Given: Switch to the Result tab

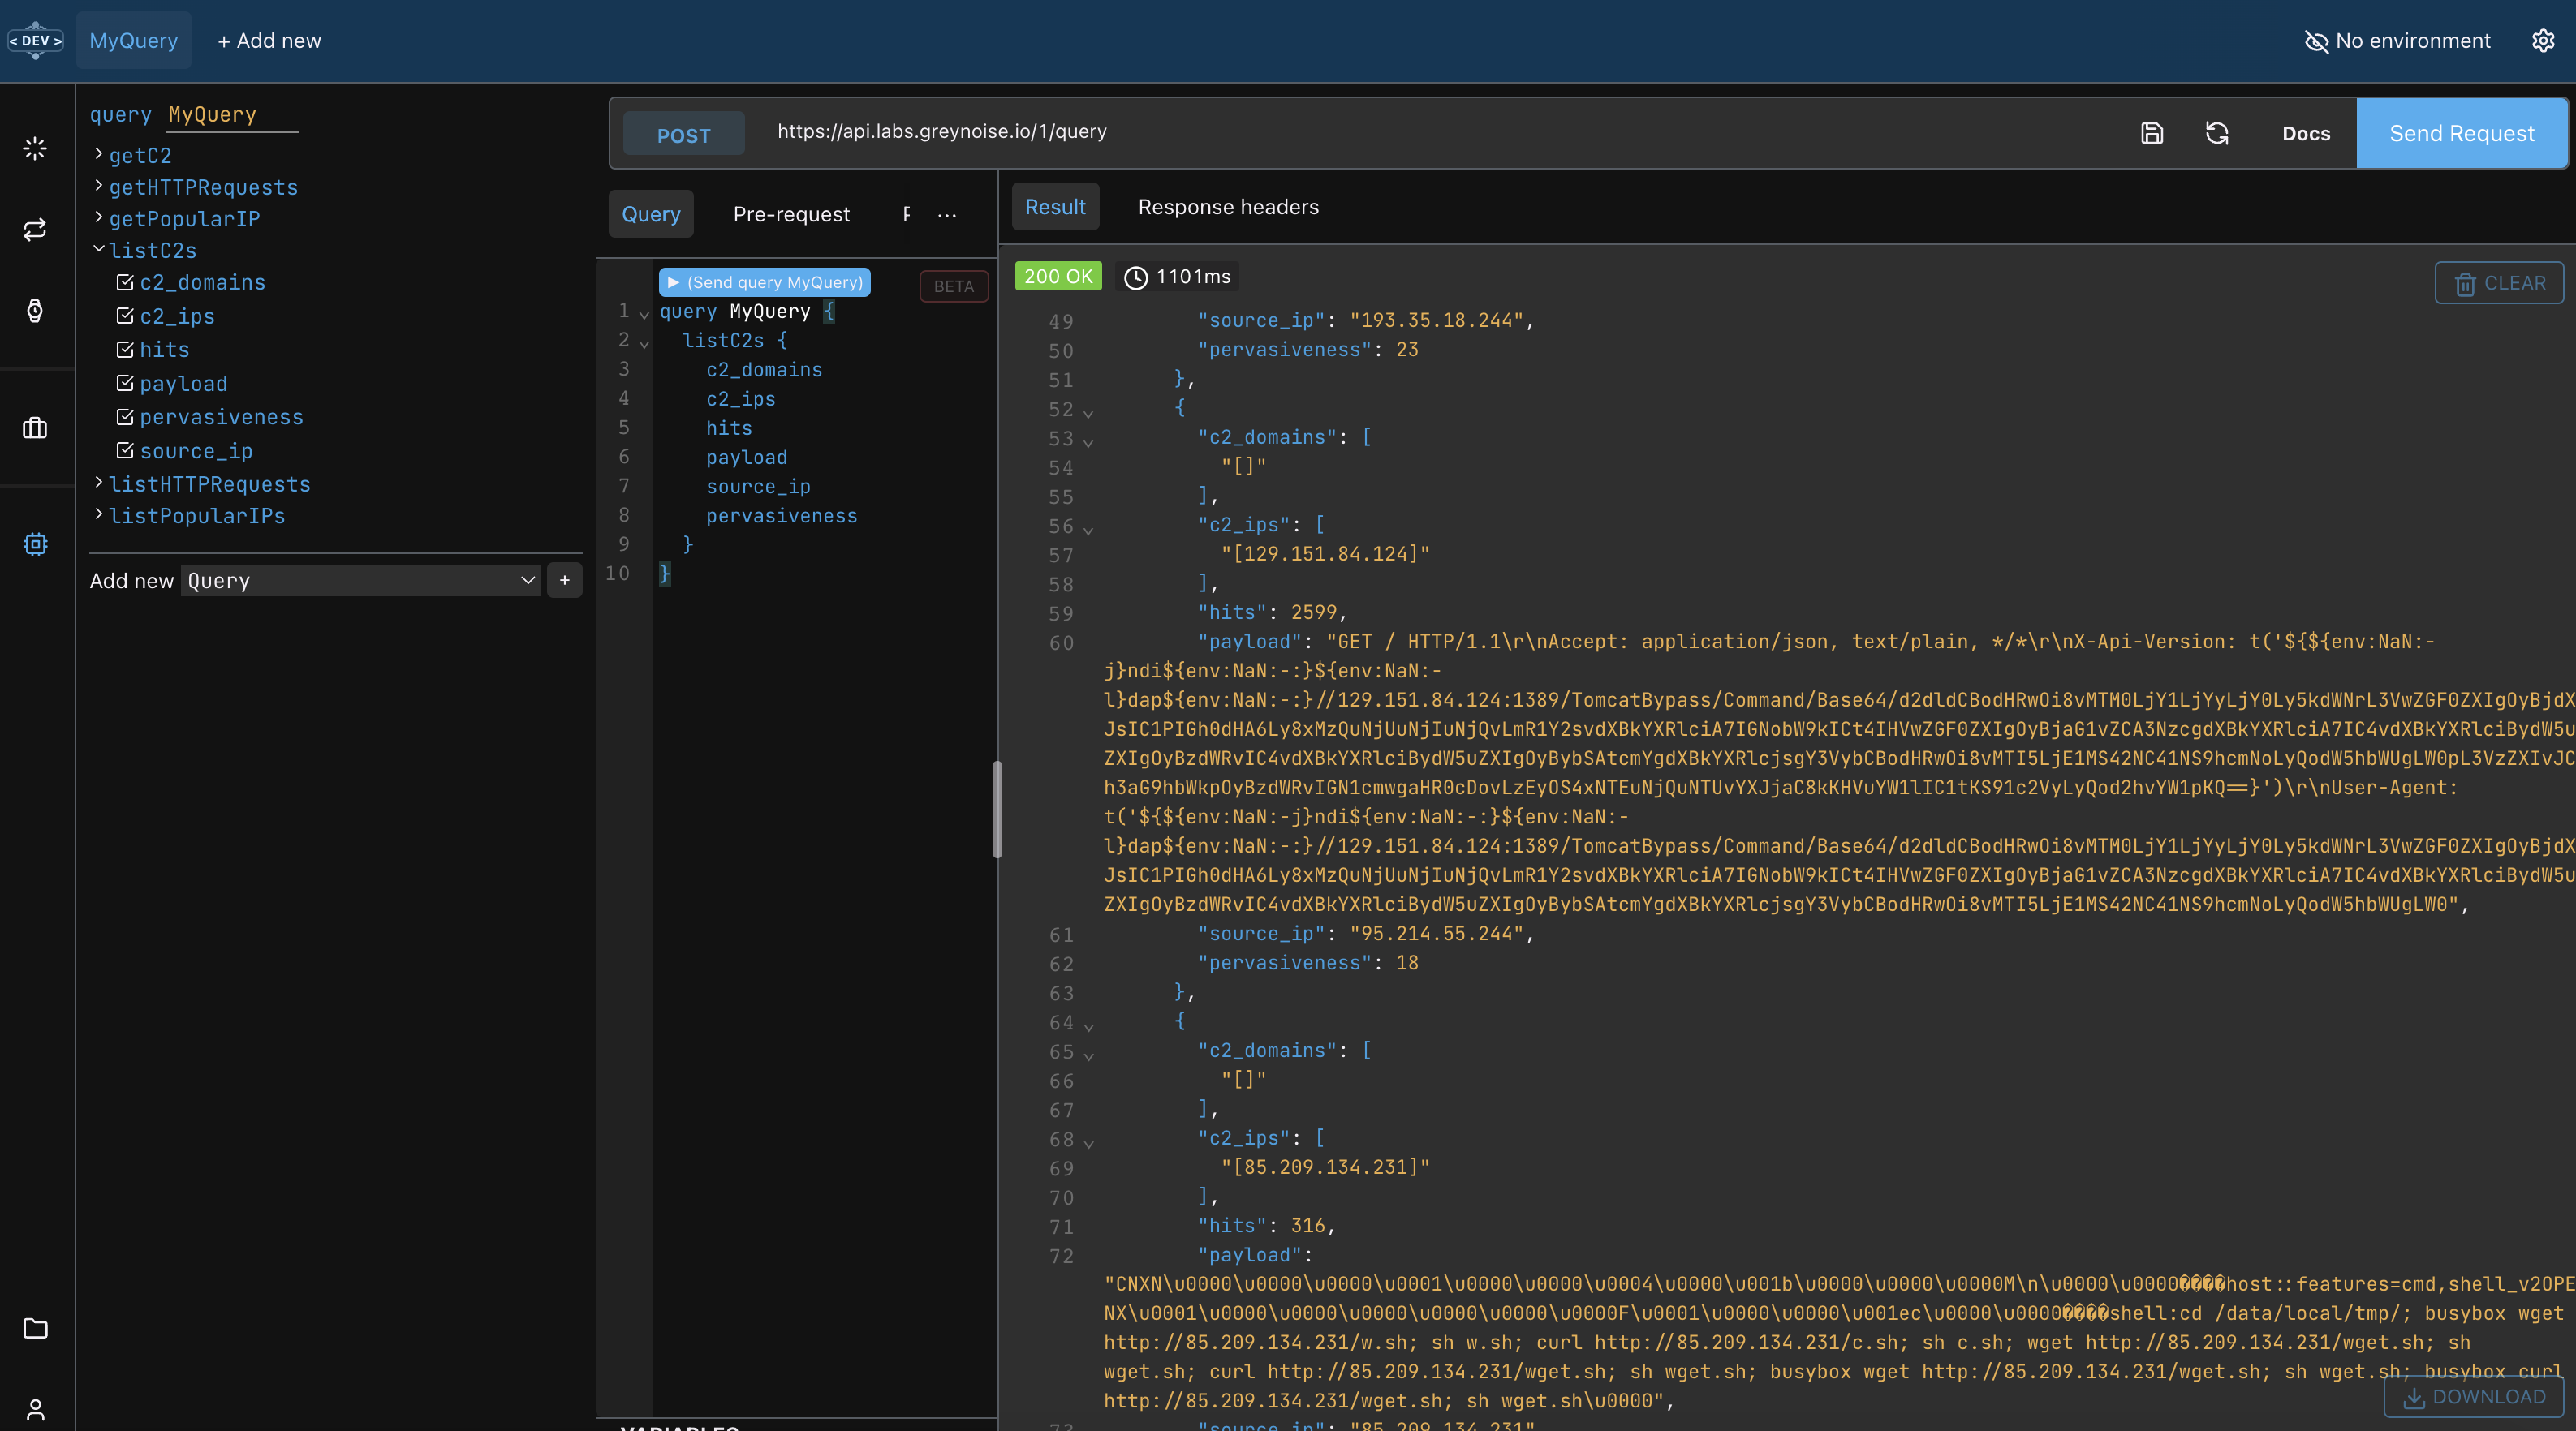Looking at the screenshot, I should pyautogui.click(x=1055, y=207).
